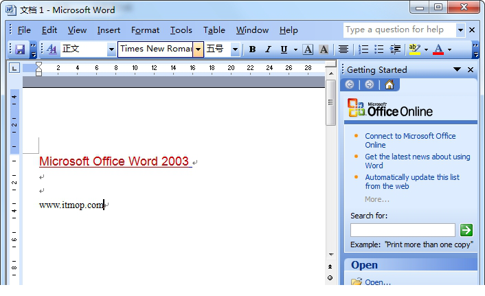This screenshot has height=296, width=485.
Task: Click the www.itmop.com text line
Action: [71, 205]
